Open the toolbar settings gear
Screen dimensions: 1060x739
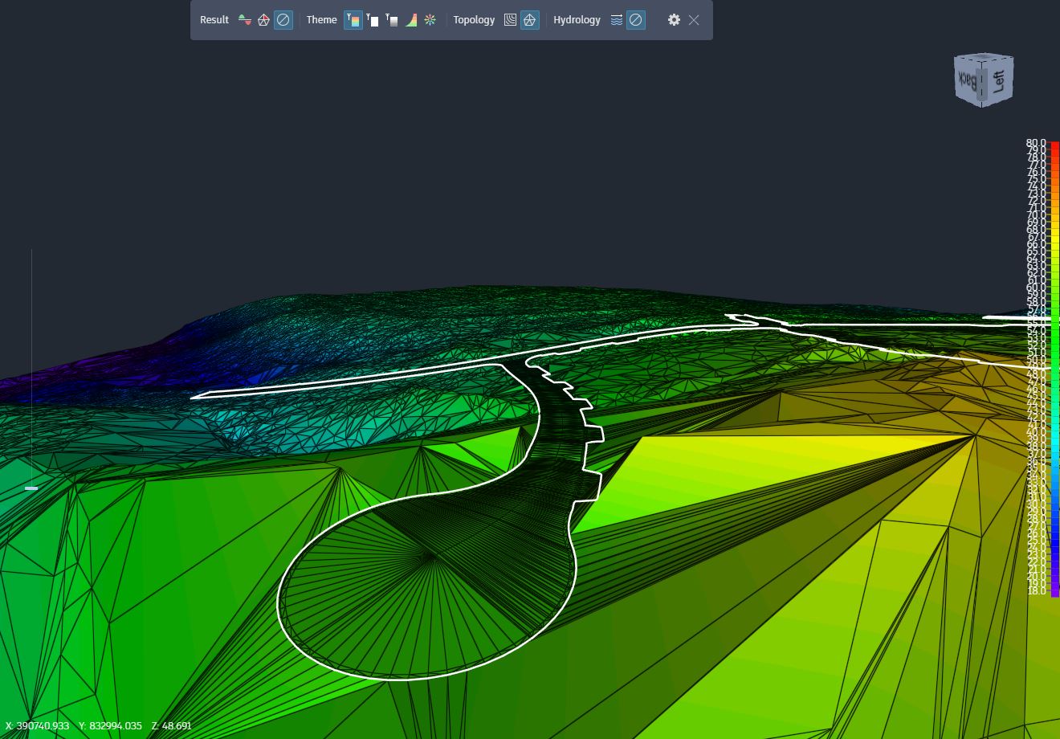coord(674,20)
